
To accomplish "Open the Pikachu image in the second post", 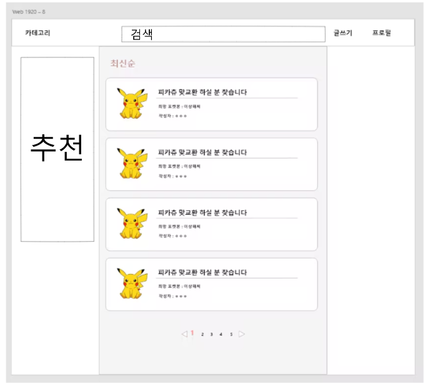I will coord(132,164).
